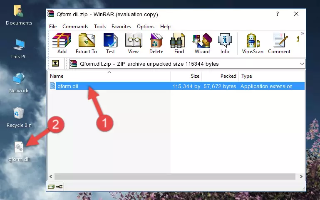Open the Tools menu
The height and width of the screenshot is (200, 320).
coord(100,27)
